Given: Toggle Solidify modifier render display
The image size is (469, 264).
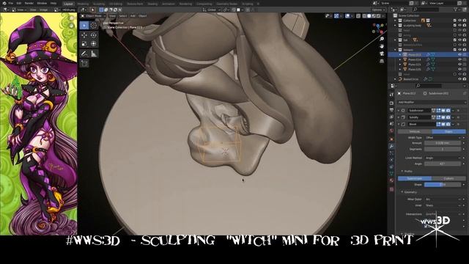Looking at the screenshot, I should click(x=448, y=117).
